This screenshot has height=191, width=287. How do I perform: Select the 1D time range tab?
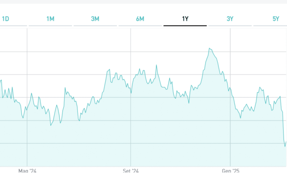coord(6,19)
